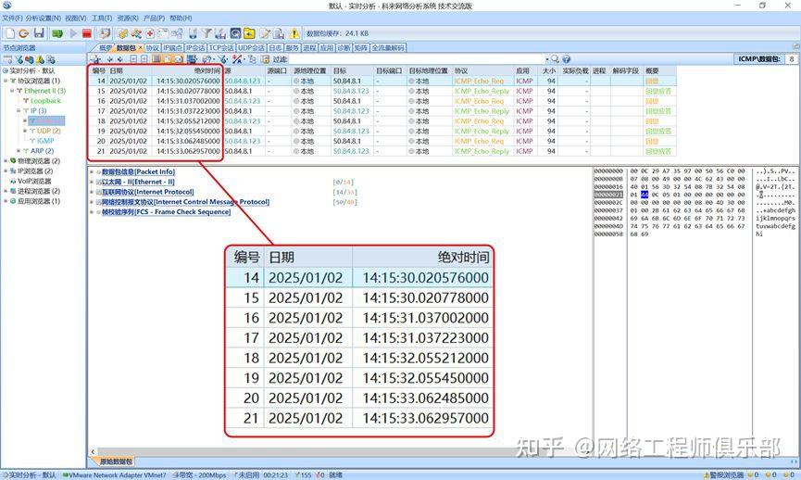Image resolution: width=801 pixels, height=480 pixels.
Task: Expand the ARP (2) tree node
Action: tap(19, 150)
